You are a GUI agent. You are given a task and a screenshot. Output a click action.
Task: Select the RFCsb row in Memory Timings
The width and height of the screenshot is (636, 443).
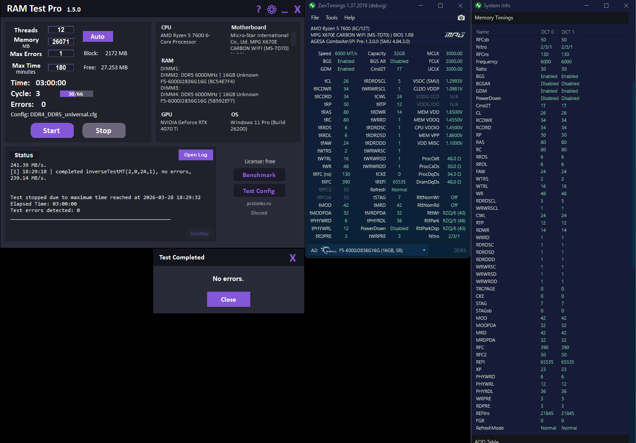click(550, 40)
